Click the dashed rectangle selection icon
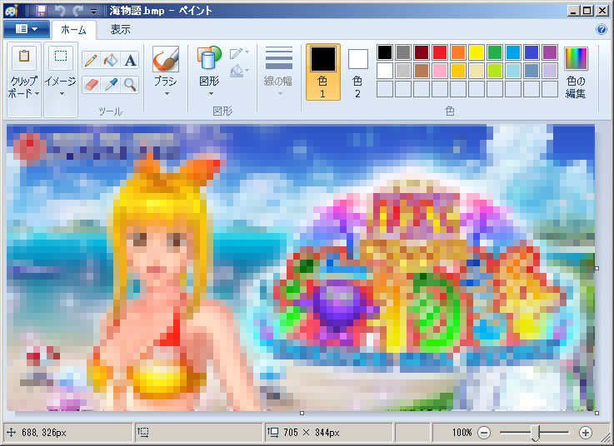614x446 pixels. [x=61, y=57]
